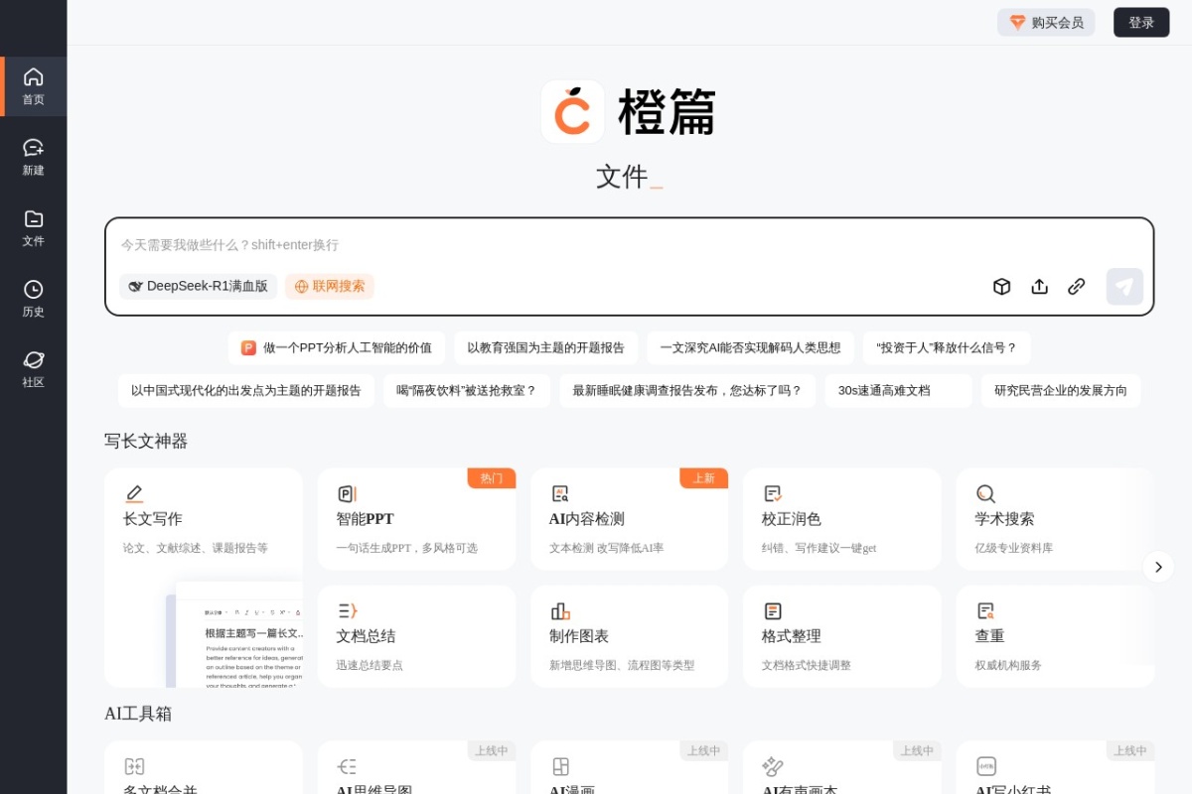Click the paper-plane send icon
1192x794 pixels.
click(x=1123, y=286)
